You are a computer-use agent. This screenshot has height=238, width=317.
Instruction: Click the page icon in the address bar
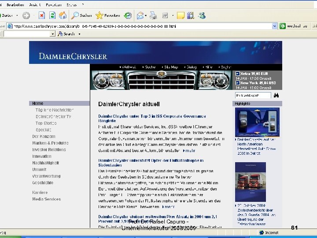point(10,26)
